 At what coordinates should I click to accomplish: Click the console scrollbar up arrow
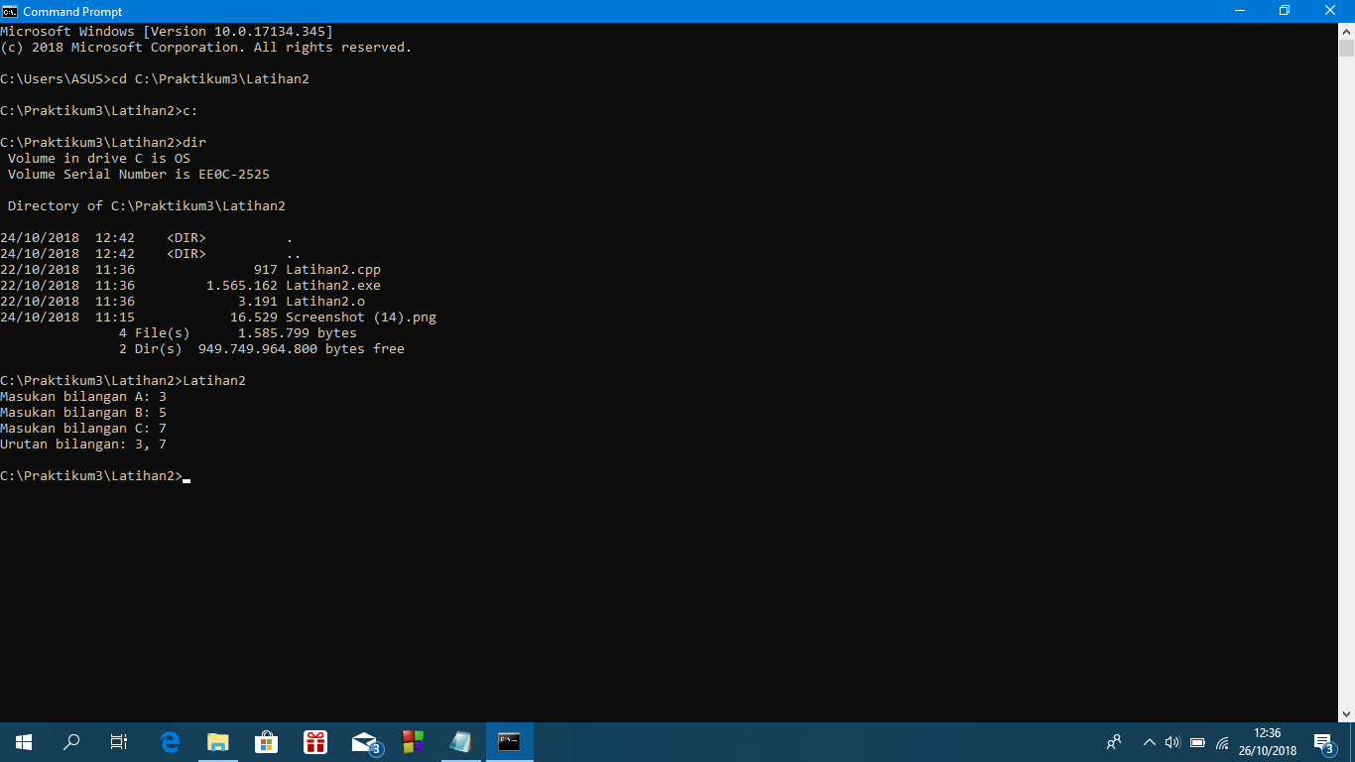(x=1346, y=31)
